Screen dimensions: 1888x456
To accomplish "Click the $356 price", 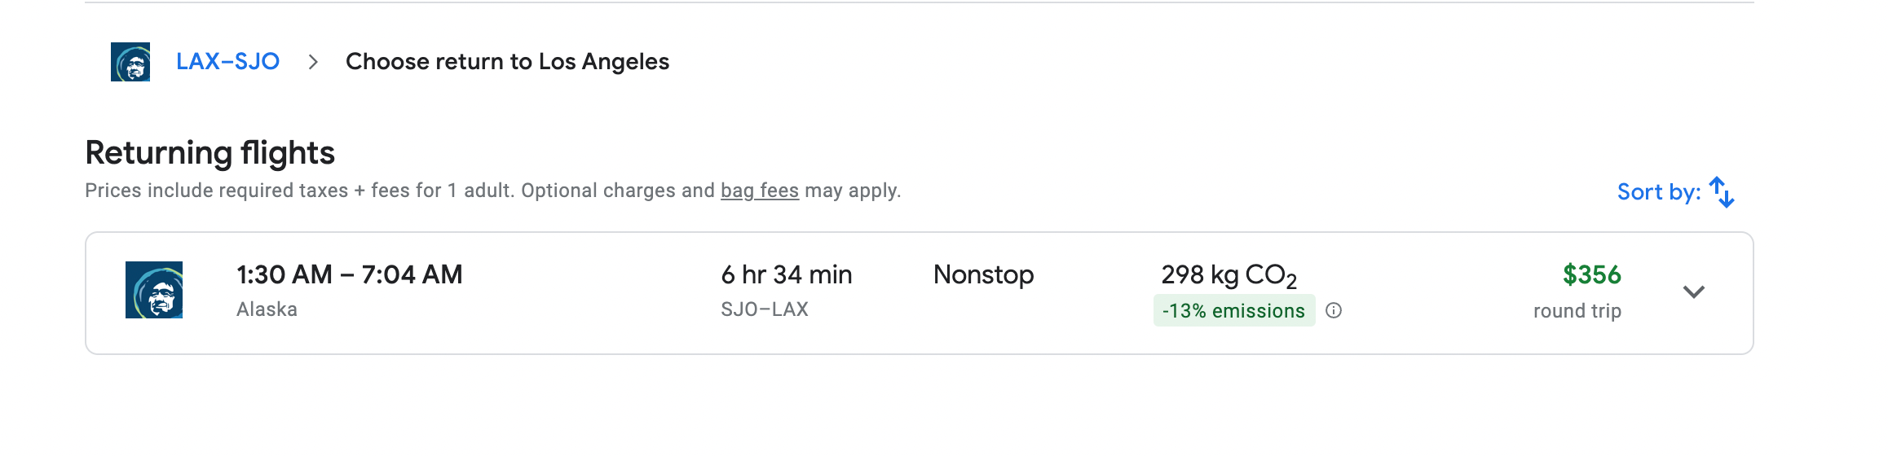I will [x=1591, y=275].
